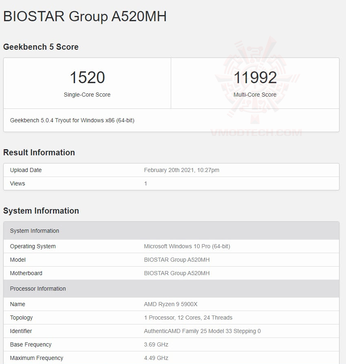346x364 pixels.
Task: Click the Views label
Action: 18,183
